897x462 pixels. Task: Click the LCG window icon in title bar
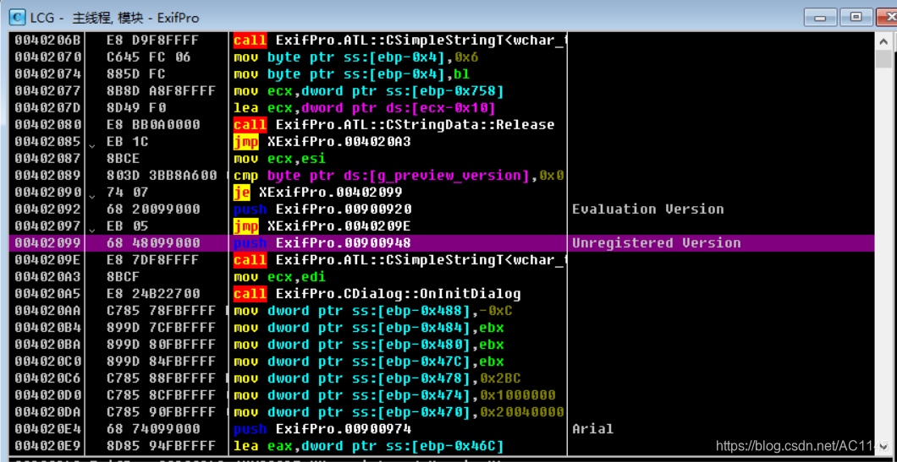(x=19, y=17)
